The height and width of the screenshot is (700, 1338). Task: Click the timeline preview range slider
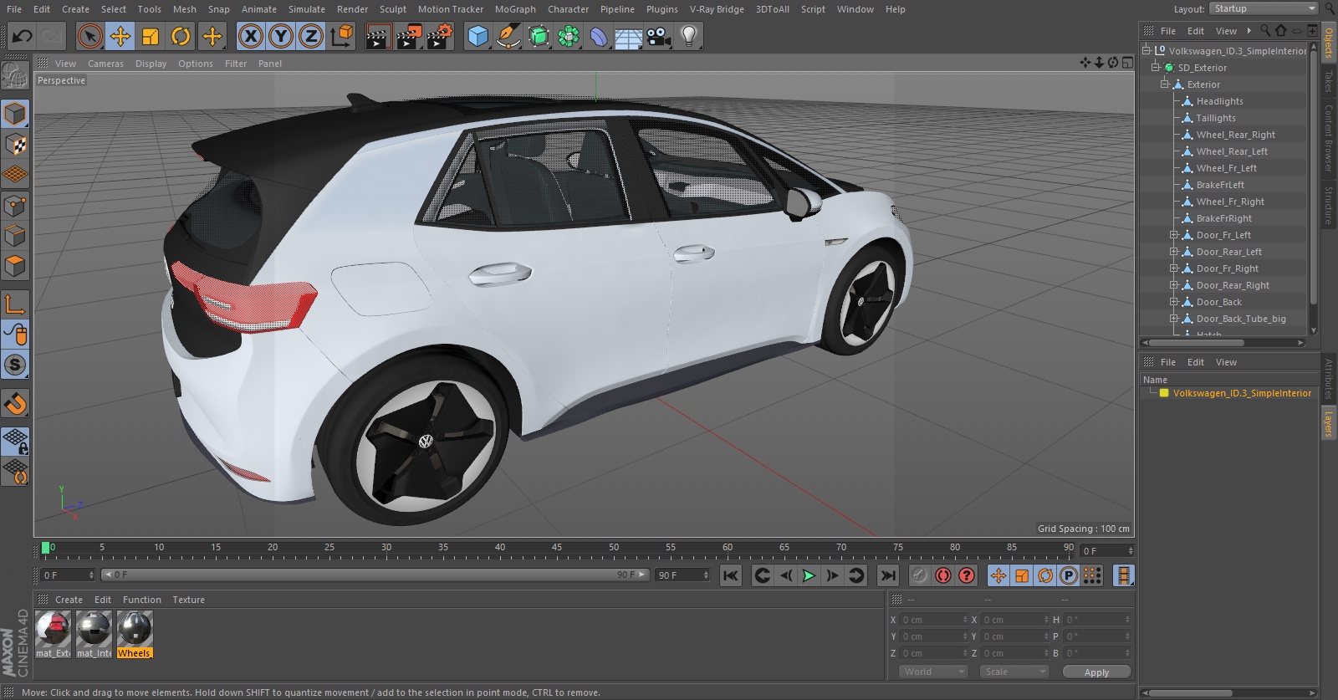375,575
